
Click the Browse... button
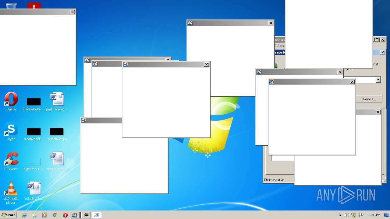369,99
